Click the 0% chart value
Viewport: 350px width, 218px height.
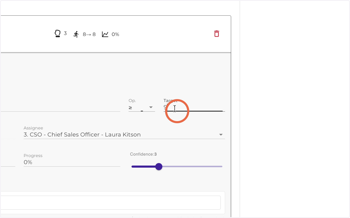(116, 34)
